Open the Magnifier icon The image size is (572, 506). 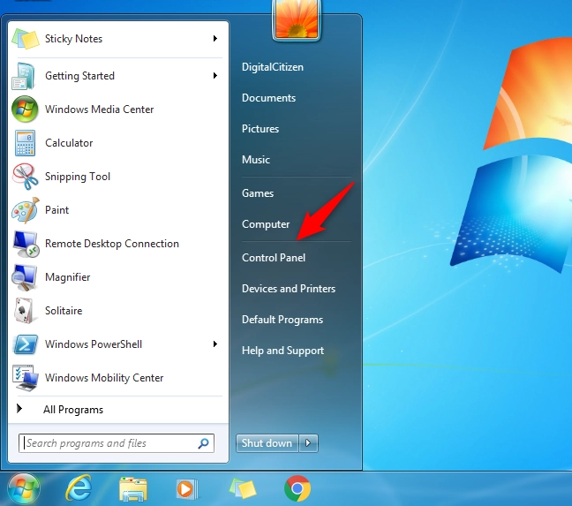pyautogui.click(x=25, y=277)
